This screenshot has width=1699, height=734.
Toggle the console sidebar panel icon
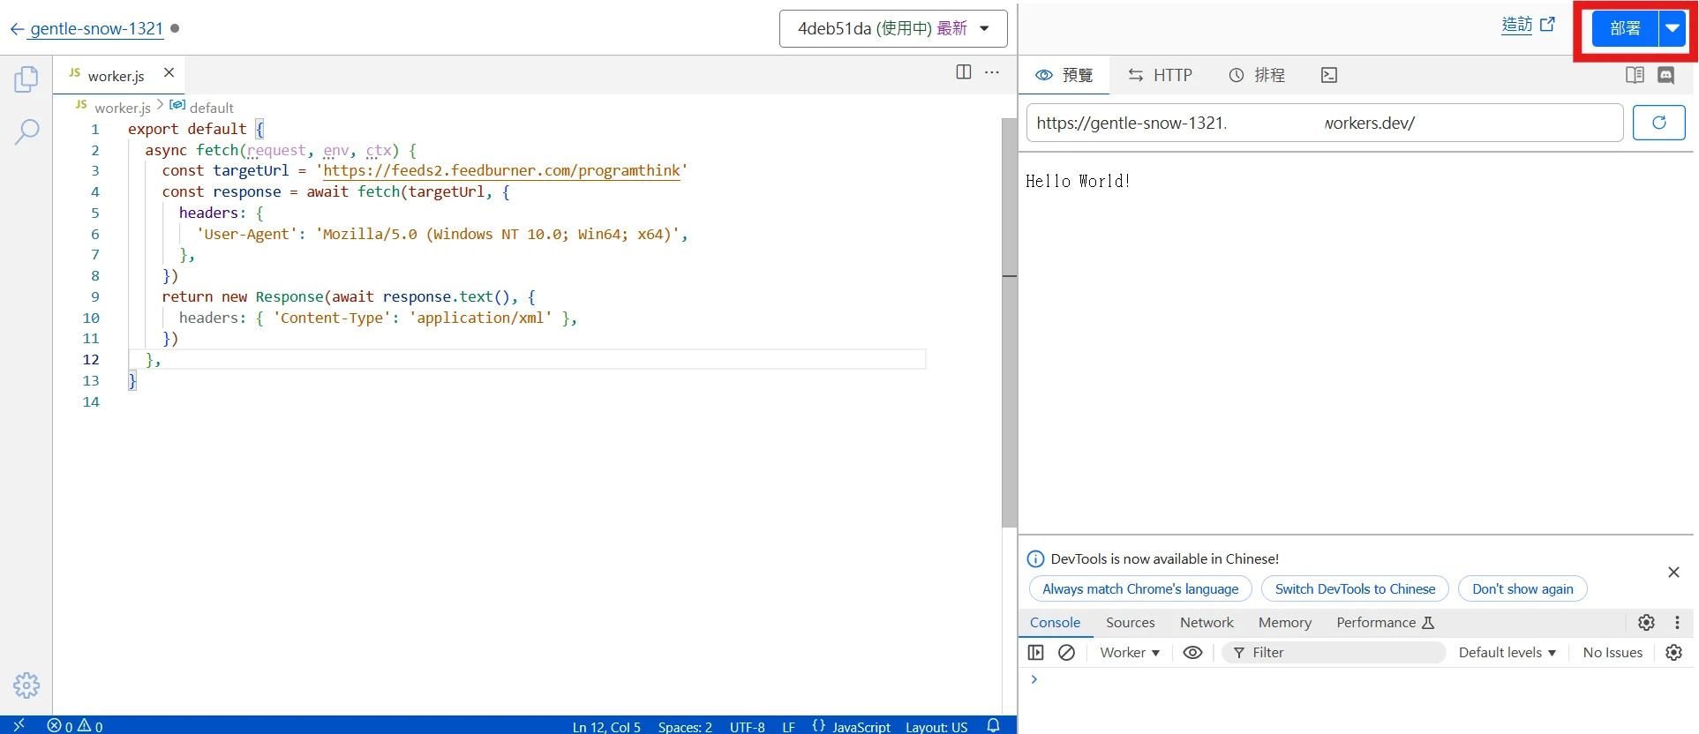[x=1036, y=653]
